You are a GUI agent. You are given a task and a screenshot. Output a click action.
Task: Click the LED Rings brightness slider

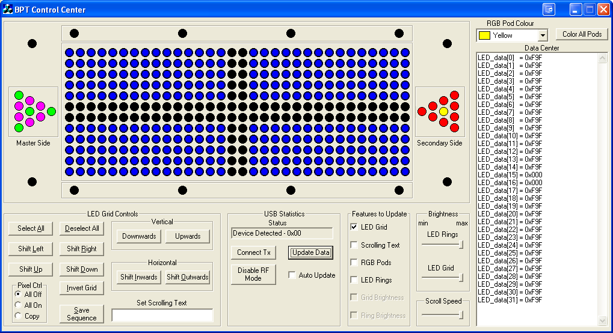(442, 245)
